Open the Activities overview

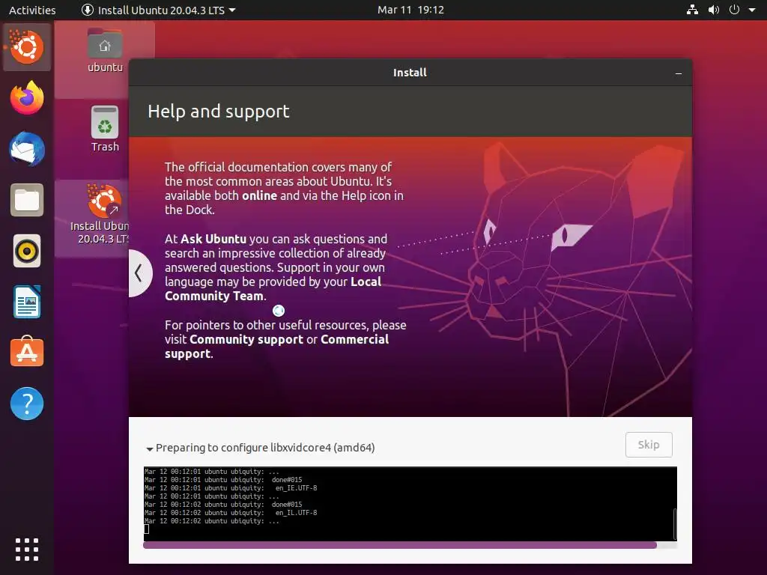[x=32, y=10]
